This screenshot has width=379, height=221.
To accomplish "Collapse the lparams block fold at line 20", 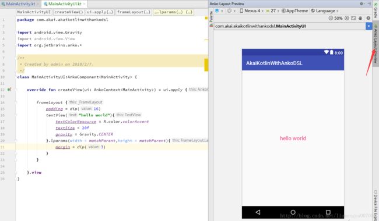I will (x=16, y=141).
